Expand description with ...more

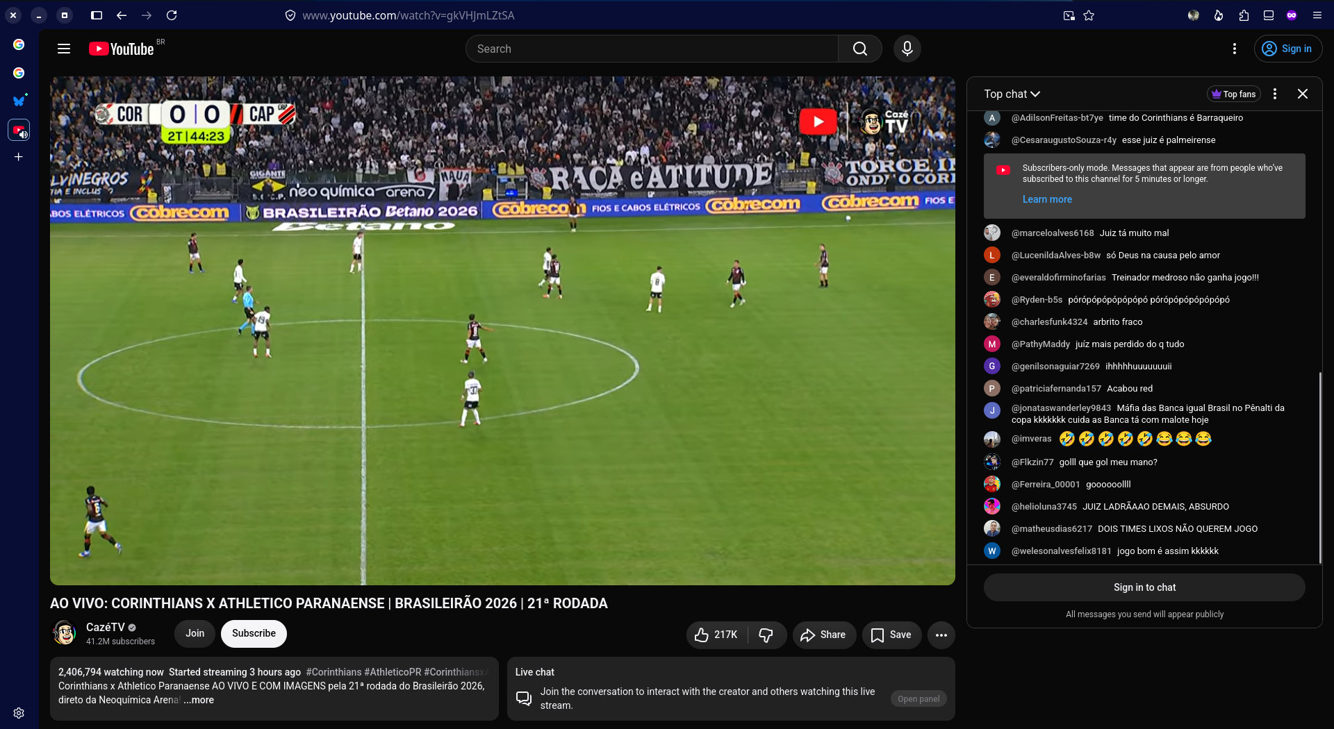click(199, 700)
